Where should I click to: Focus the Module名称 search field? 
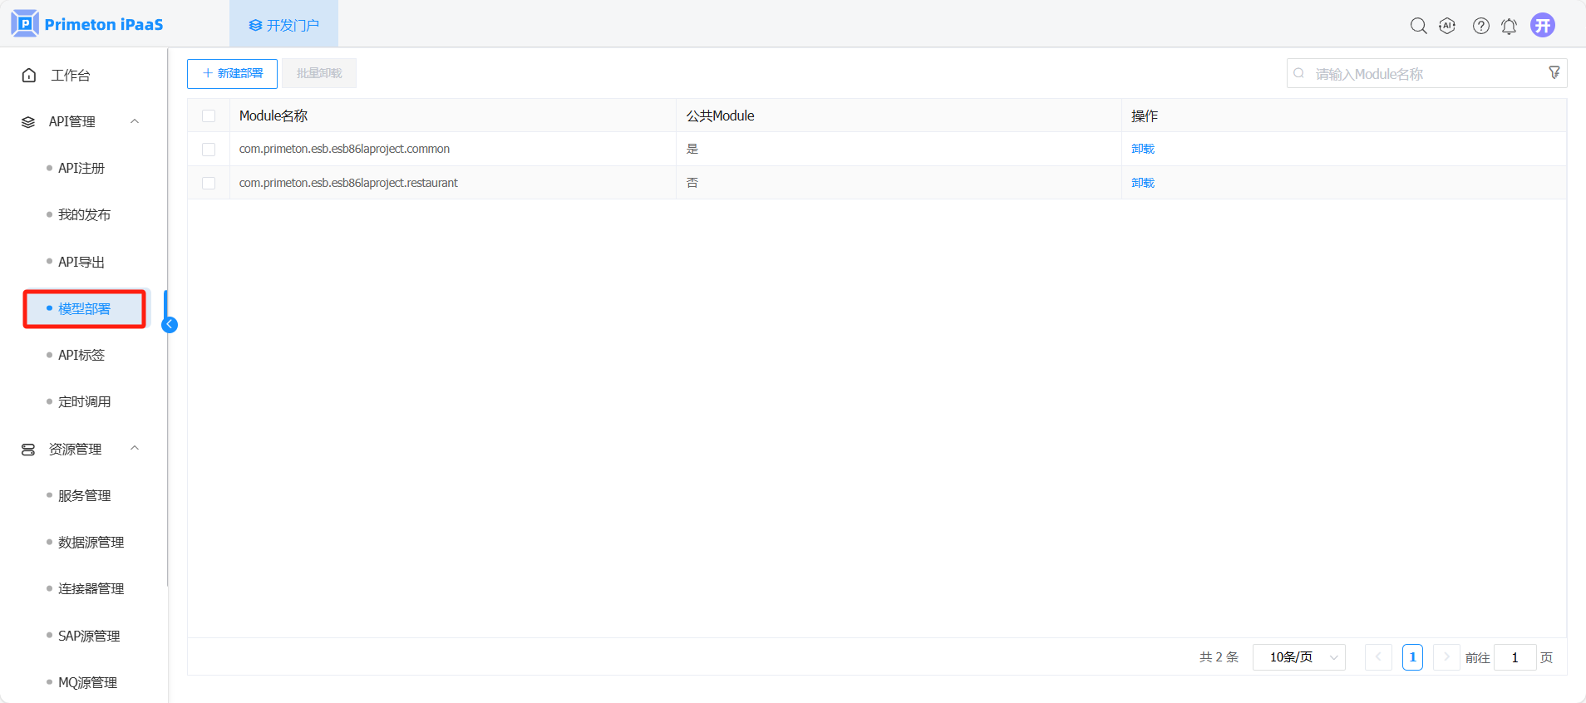1421,74
